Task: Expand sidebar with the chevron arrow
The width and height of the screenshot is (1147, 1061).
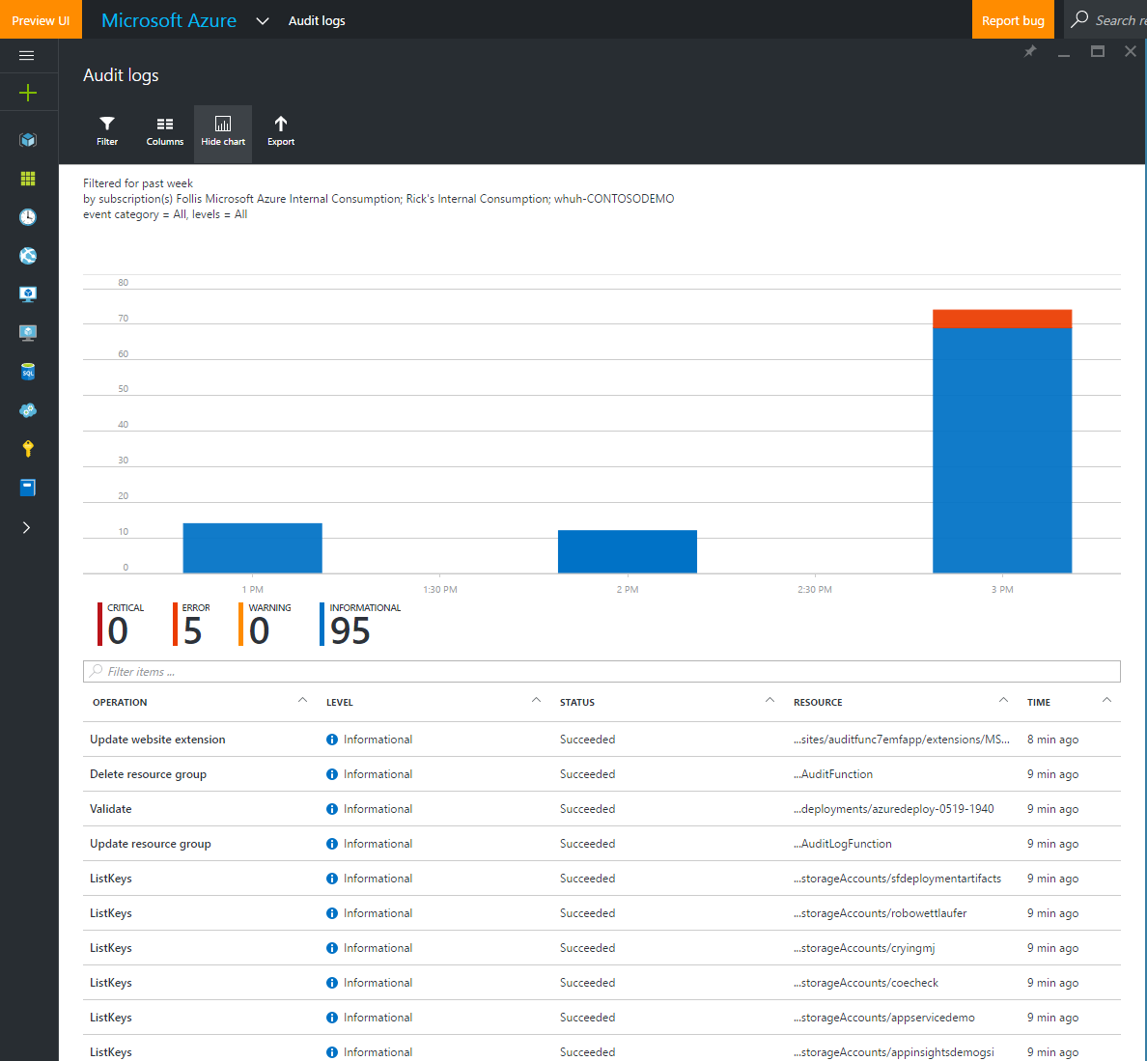Action: point(26,528)
